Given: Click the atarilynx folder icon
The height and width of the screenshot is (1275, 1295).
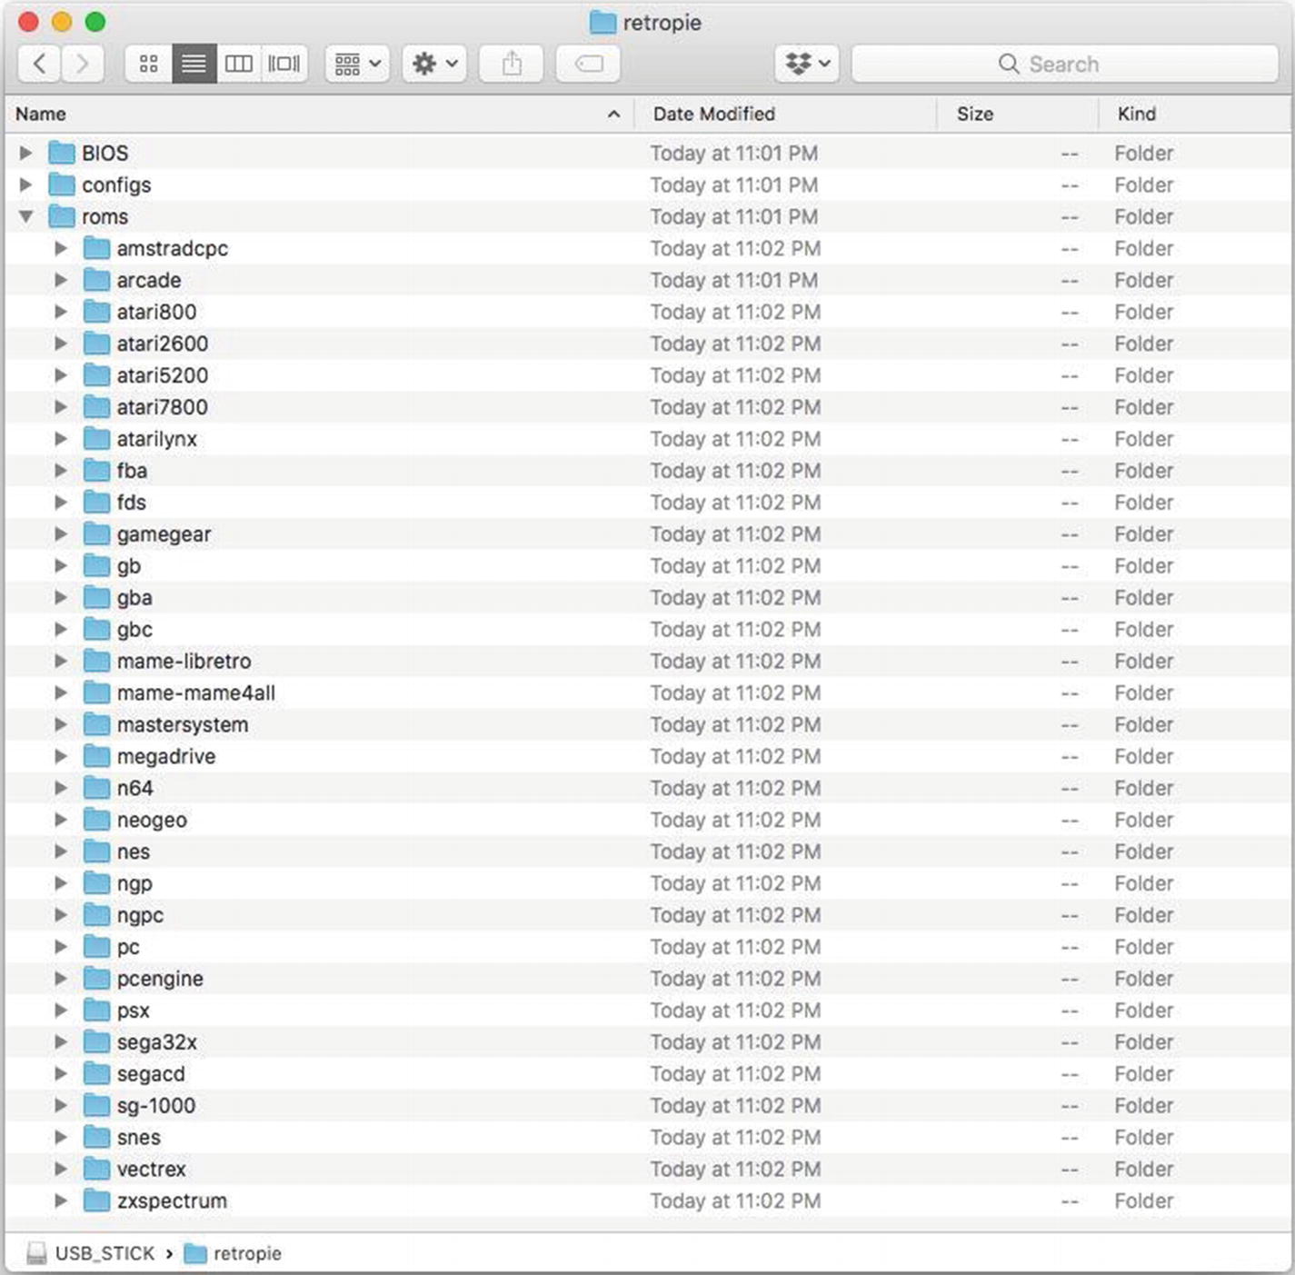Looking at the screenshot, I should tap(96, 439).
